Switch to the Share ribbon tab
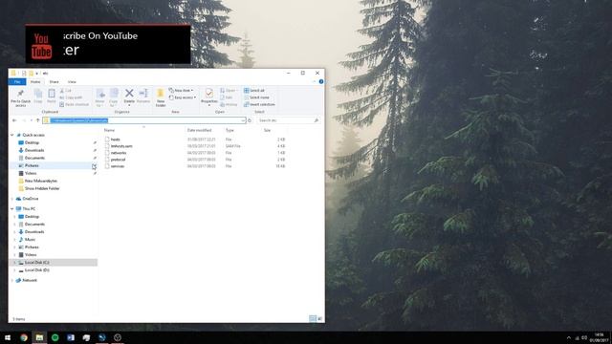612x344 pixels. pos(54,82)
